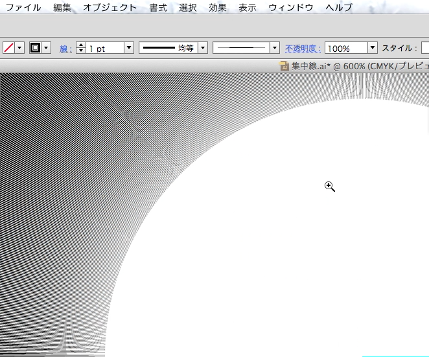This screenshot has width=429, height=357.
Task: Click the black stroke color swatch
Action: pos(35,48)
